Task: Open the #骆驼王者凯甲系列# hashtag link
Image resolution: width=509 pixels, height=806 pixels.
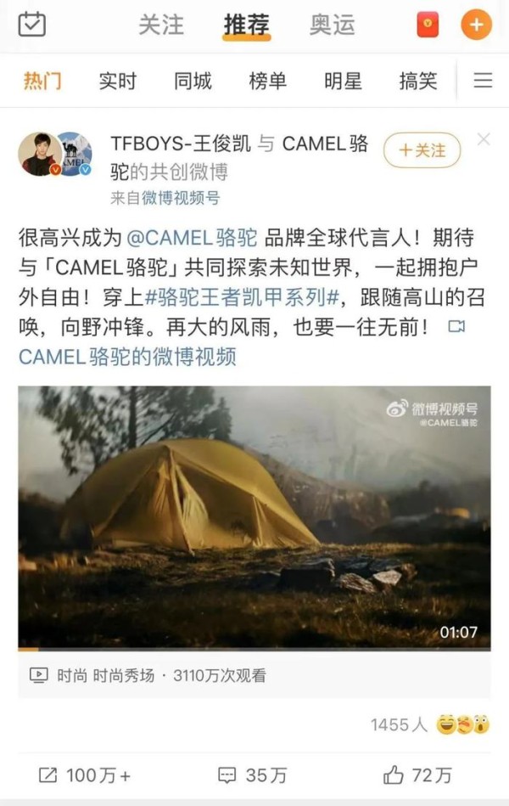Action: click(x=243, y=297)
